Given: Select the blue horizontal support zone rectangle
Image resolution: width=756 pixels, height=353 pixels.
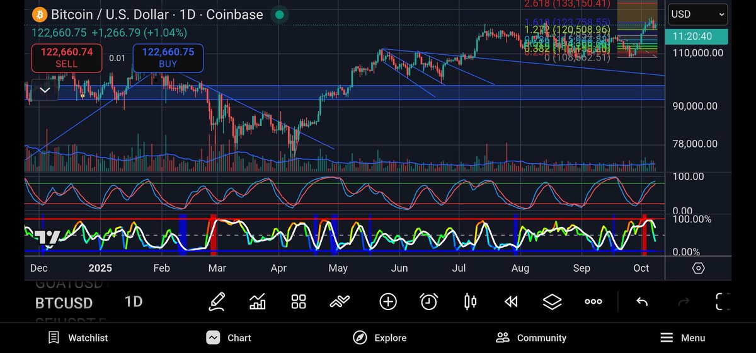Looking at the screenshot, I should coord(344,93).
